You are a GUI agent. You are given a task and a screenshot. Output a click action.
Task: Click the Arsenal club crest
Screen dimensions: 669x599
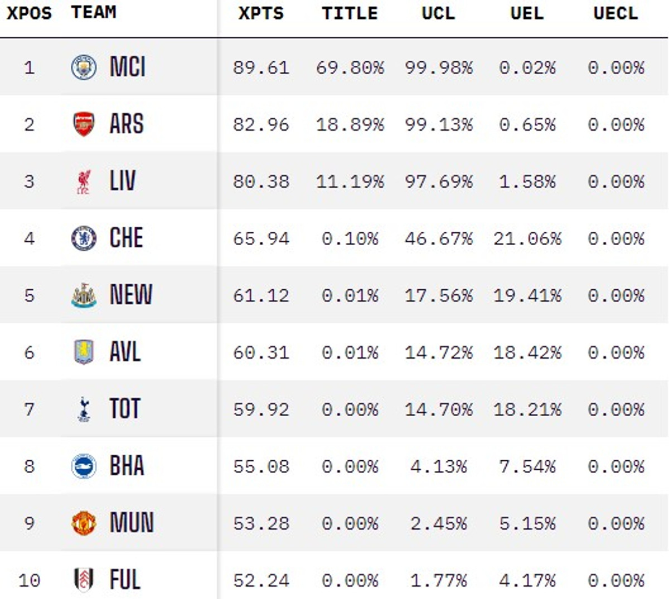[x=84, y=124]
